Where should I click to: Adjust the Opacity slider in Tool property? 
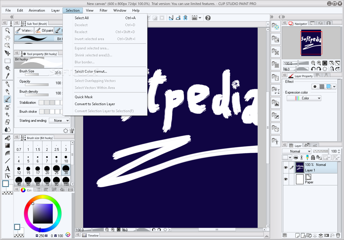click(37, 85)
